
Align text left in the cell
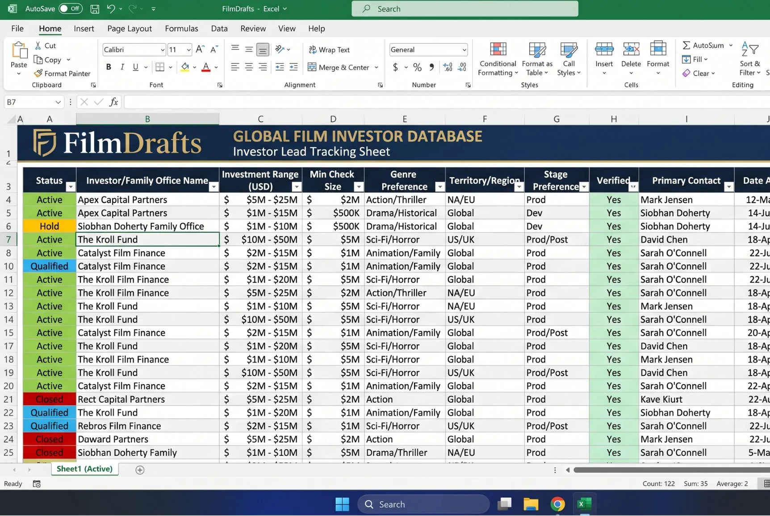[x=235, y=67]
